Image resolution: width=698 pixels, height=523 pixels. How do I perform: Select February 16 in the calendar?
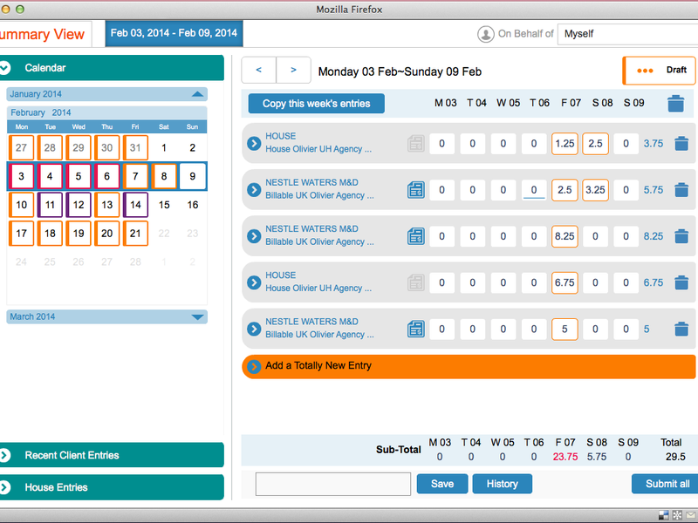click(192, 205)
